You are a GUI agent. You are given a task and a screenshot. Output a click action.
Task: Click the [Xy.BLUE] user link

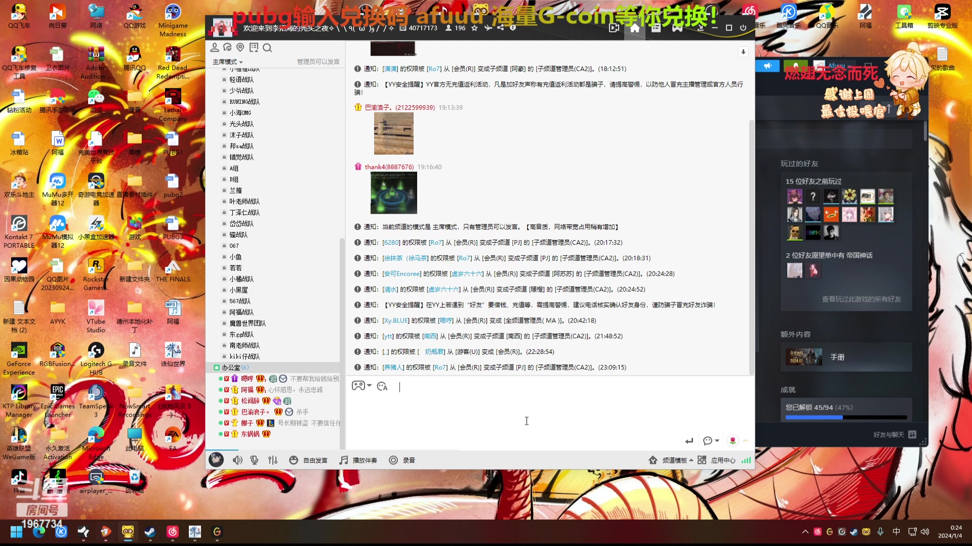pos(396,321)
